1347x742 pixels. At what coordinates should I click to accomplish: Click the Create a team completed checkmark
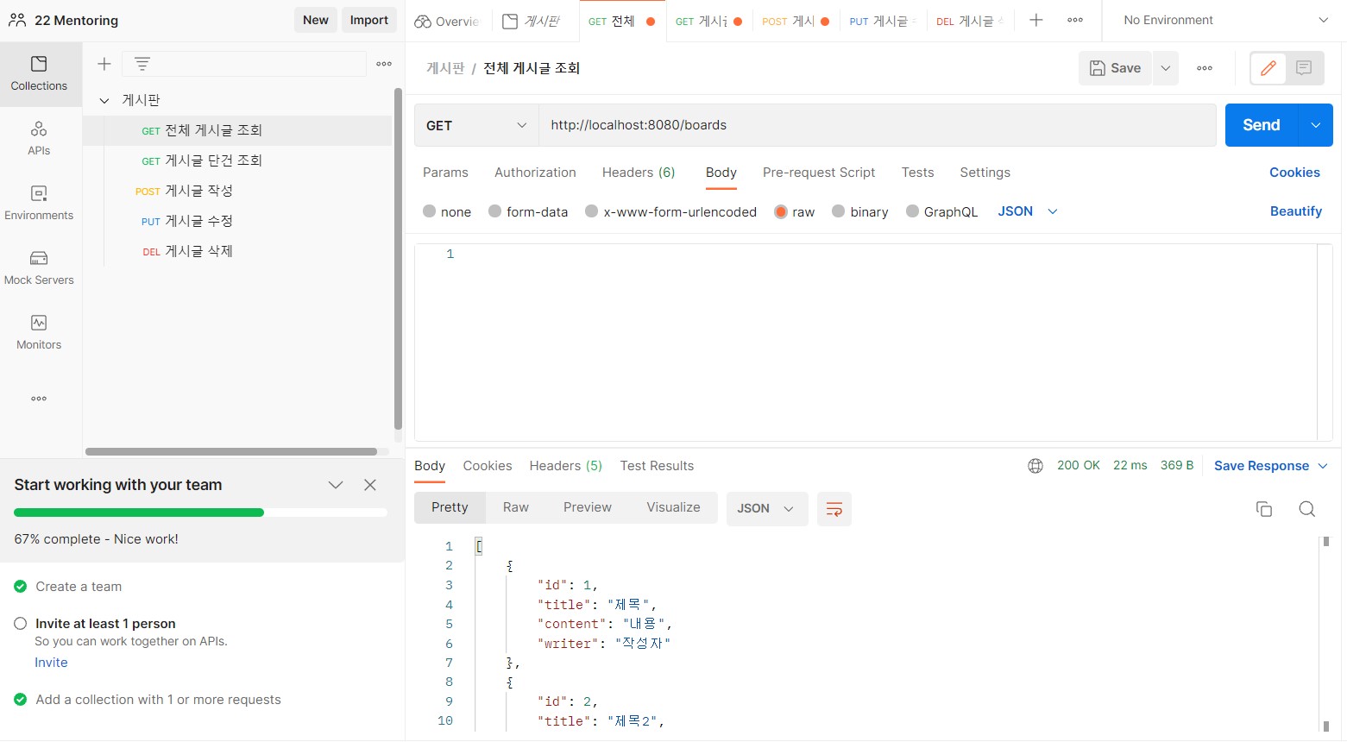click(x=21, y=587)
